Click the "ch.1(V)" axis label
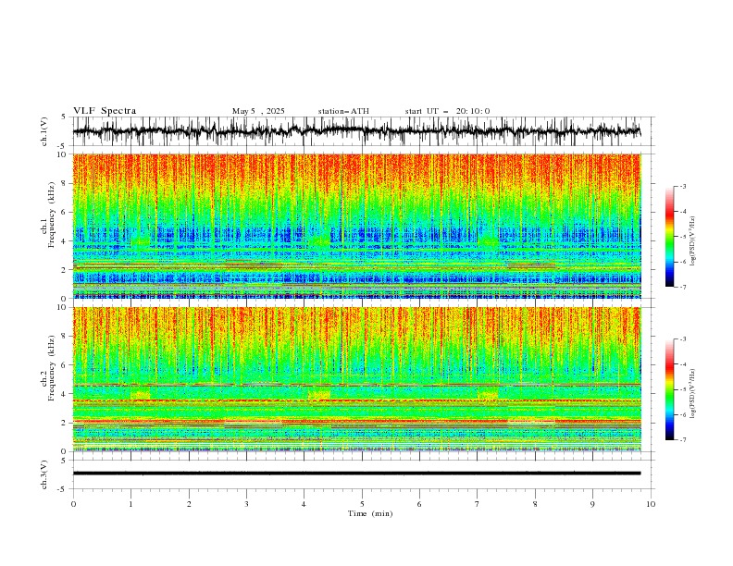The image size is (733, 566). [x=44, y=131]
